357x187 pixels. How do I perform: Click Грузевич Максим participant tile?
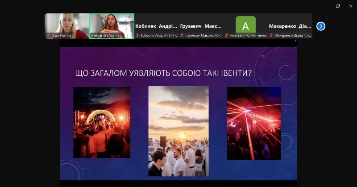pyautogui.click(x=201, y=26)
